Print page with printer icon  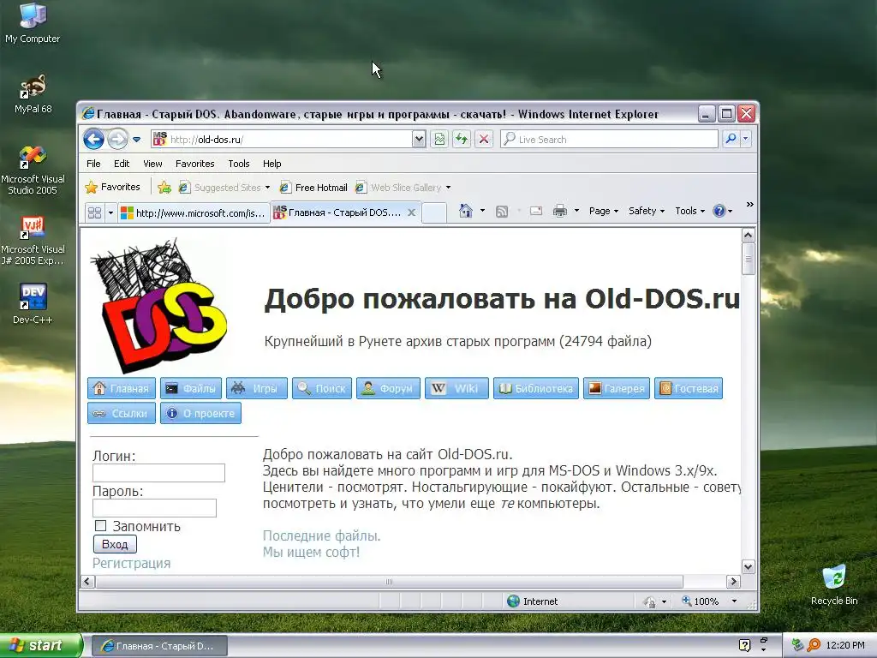560,211
